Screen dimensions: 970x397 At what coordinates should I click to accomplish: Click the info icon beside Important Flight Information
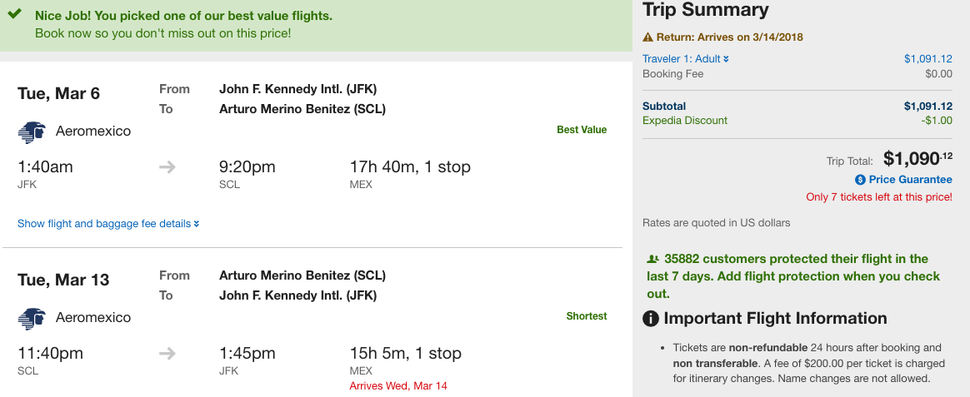click(650, 319)
